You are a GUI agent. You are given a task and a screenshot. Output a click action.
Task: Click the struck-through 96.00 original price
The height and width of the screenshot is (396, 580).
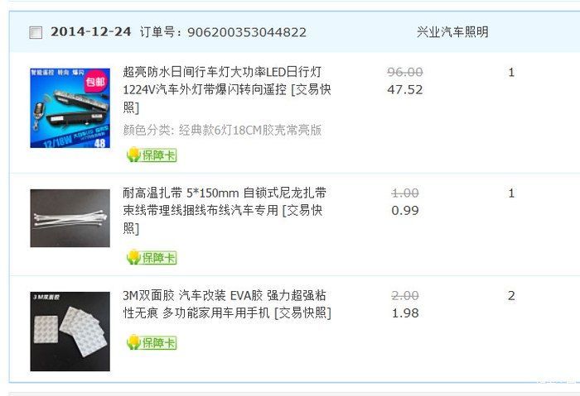pos(404,72)
